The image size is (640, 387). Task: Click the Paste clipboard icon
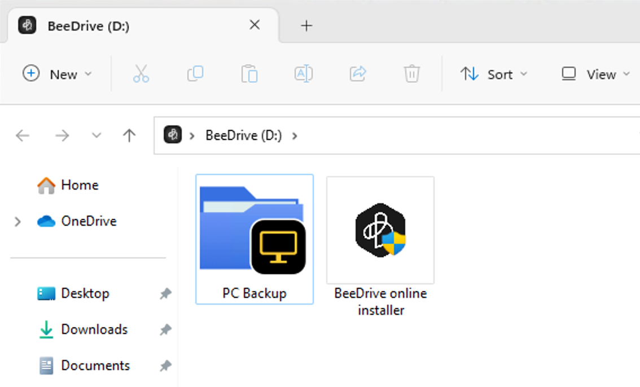click(x=249, y=74)
